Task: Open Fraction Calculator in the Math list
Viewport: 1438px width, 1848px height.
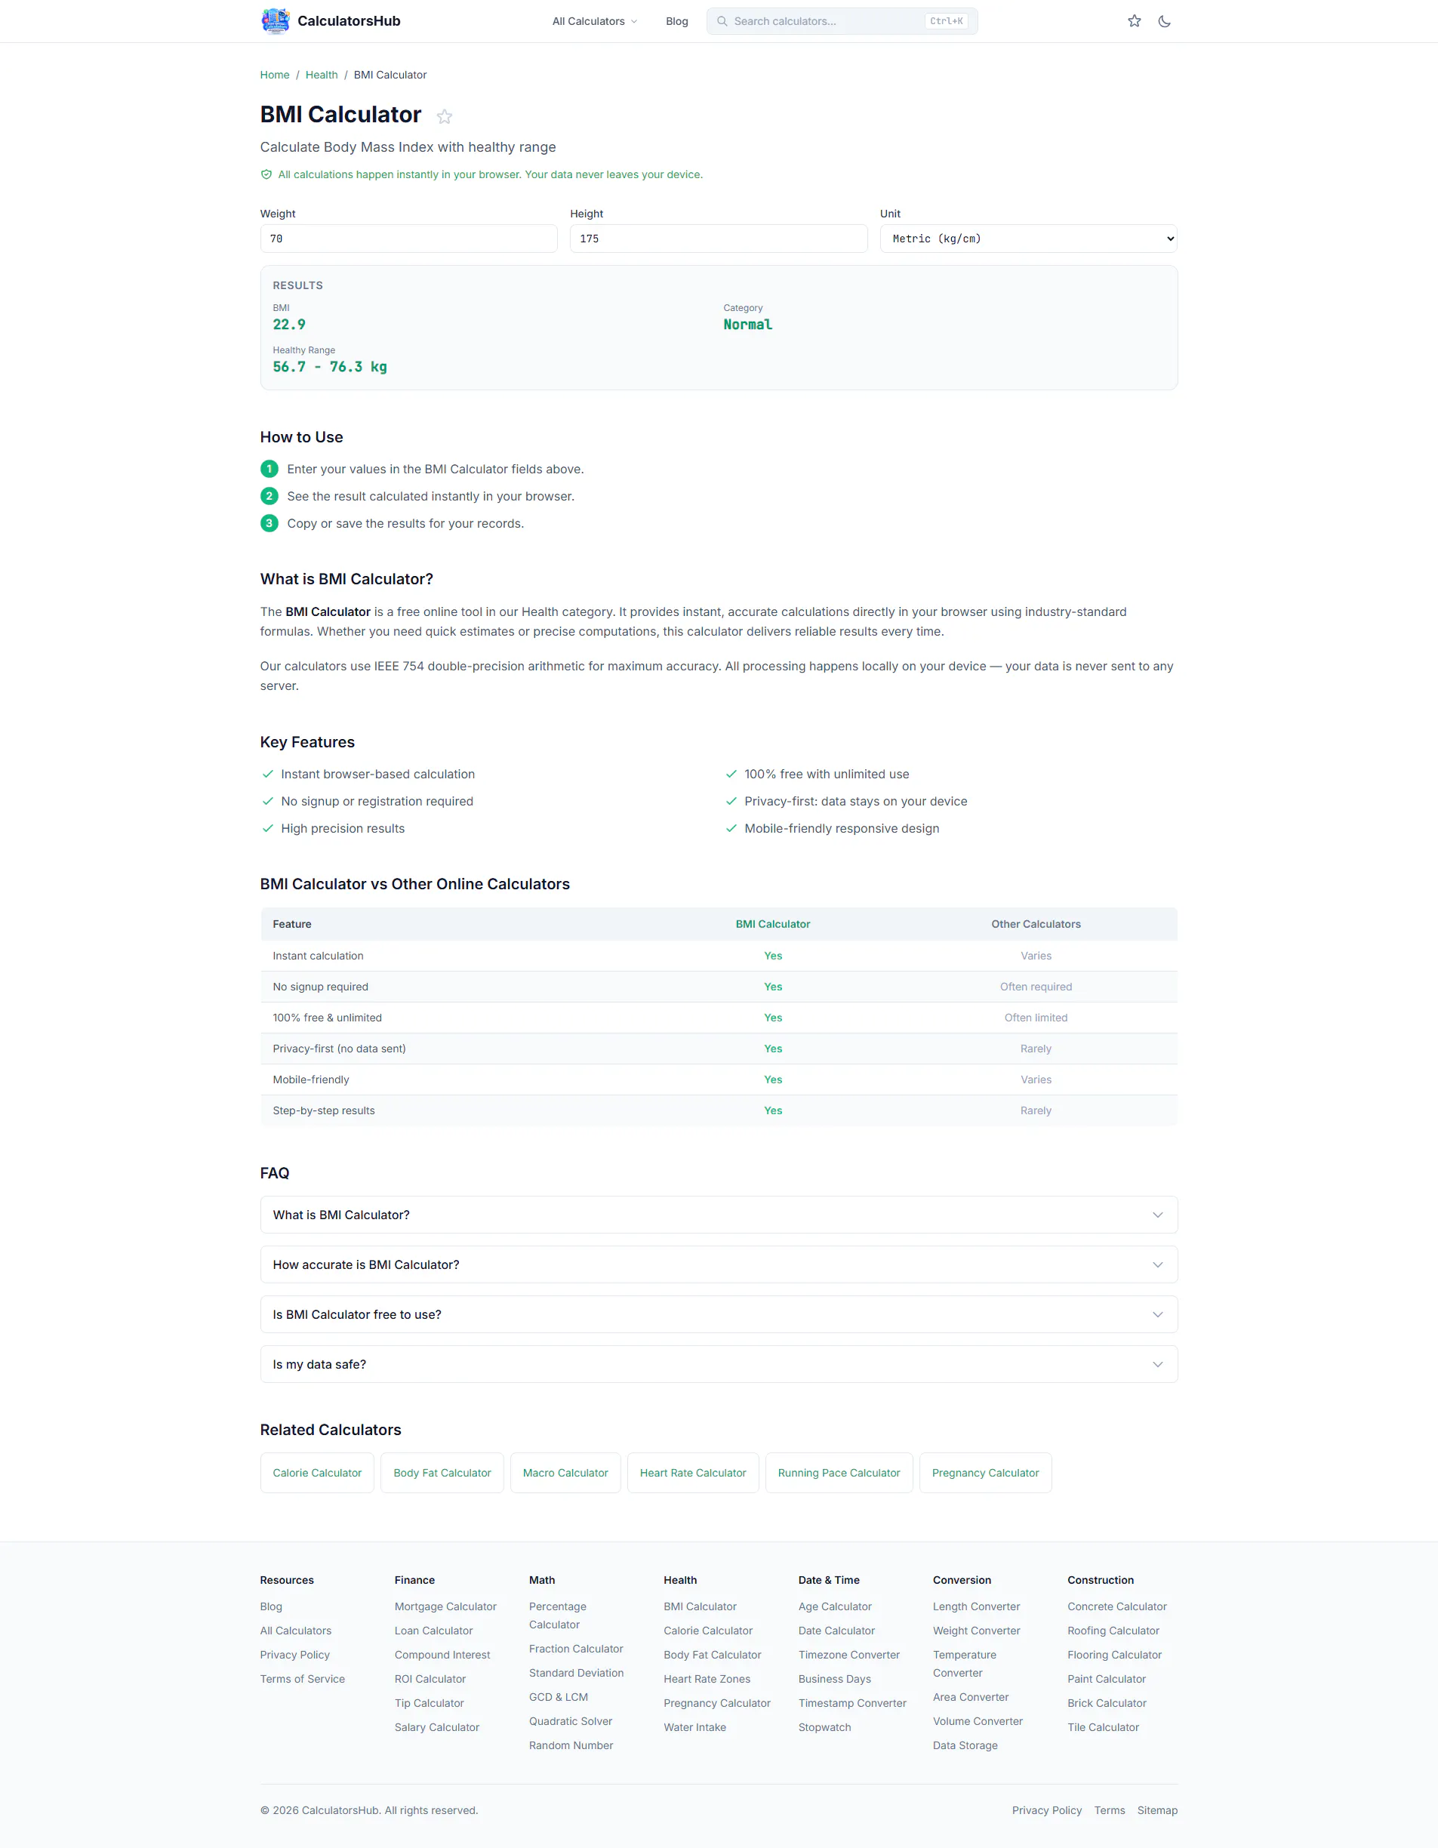Action: click(577, 1649)
